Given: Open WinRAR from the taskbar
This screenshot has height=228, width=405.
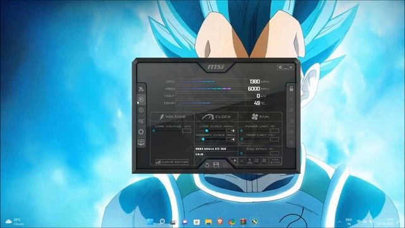Looking at the screenshot, I should pyautogui.click(x=243, y=222).
